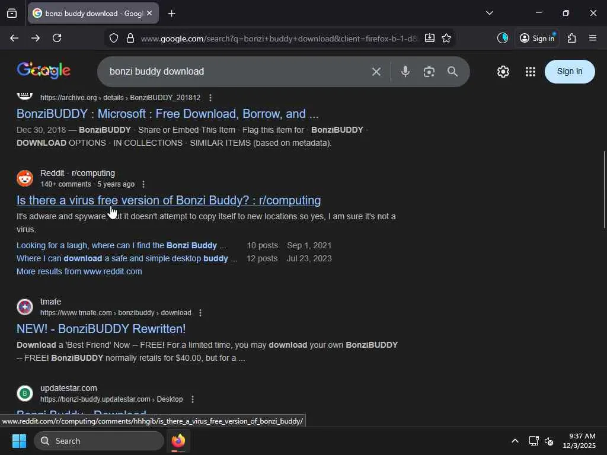Click 'Reddit · r/computing' source label
This screenshot has height=455, width=607.
pos(78,173)
